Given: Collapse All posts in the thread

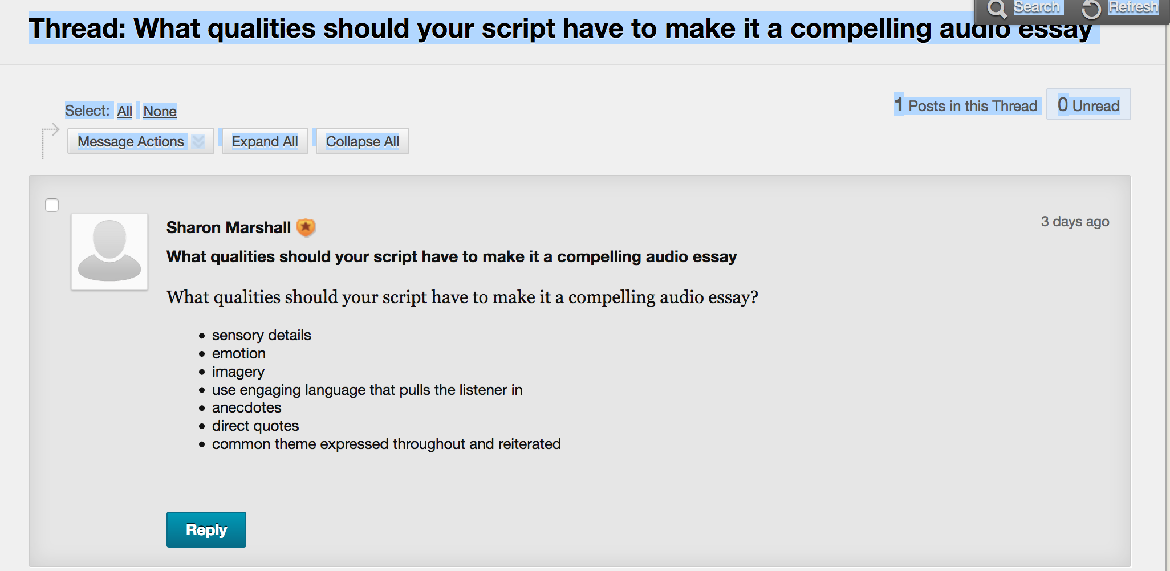Looking at the screenshot, I should click(x=363, y=141).
